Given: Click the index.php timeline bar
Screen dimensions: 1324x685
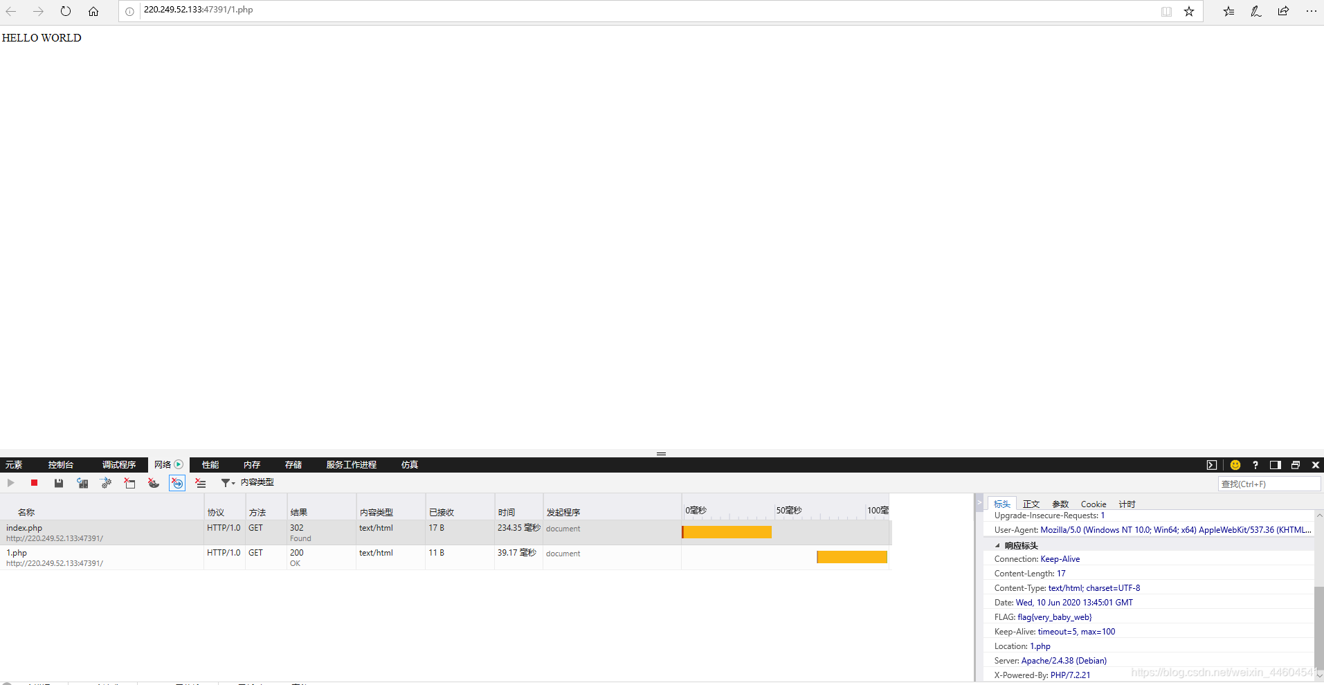Looking at the screenshot, I should pos(727,532).
